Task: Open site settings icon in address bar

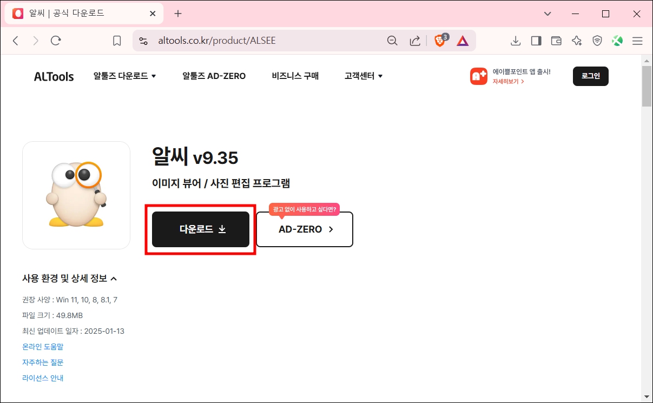Action: coord(143,41)
